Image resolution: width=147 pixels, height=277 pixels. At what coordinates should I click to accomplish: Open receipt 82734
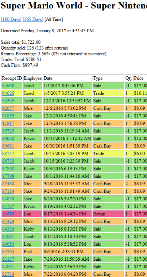click(8, 274)
